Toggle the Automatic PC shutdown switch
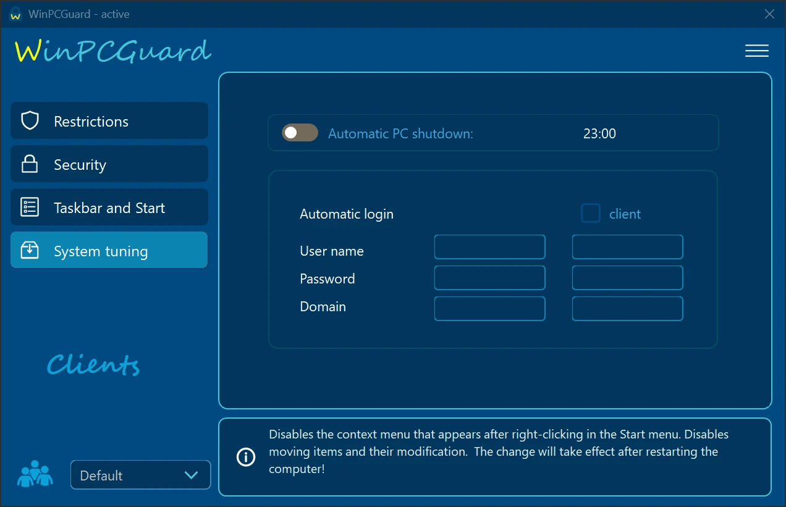786x507 pixels. 300,133
